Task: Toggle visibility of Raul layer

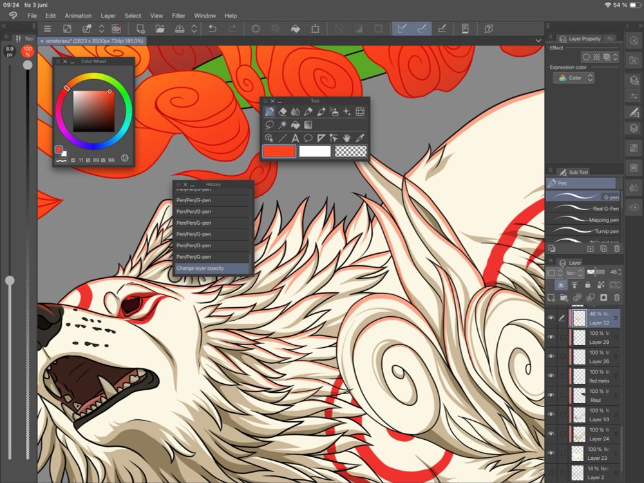Action: coord(551,395)
